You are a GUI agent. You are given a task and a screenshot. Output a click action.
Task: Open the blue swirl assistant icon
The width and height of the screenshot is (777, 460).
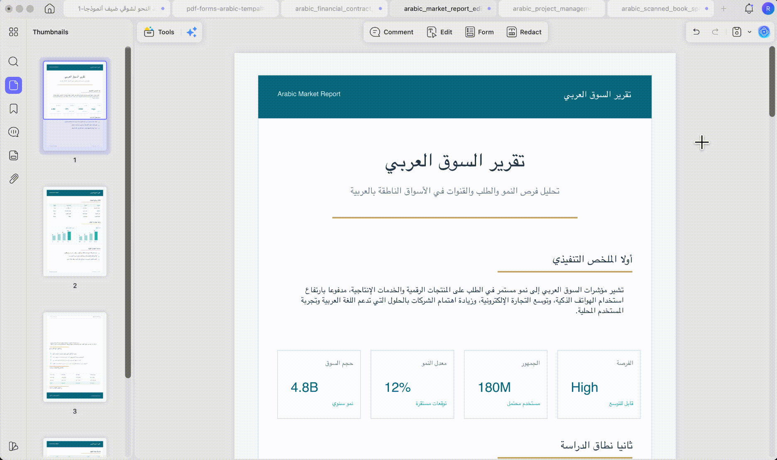pyautogui.click(x=764, y=32)
